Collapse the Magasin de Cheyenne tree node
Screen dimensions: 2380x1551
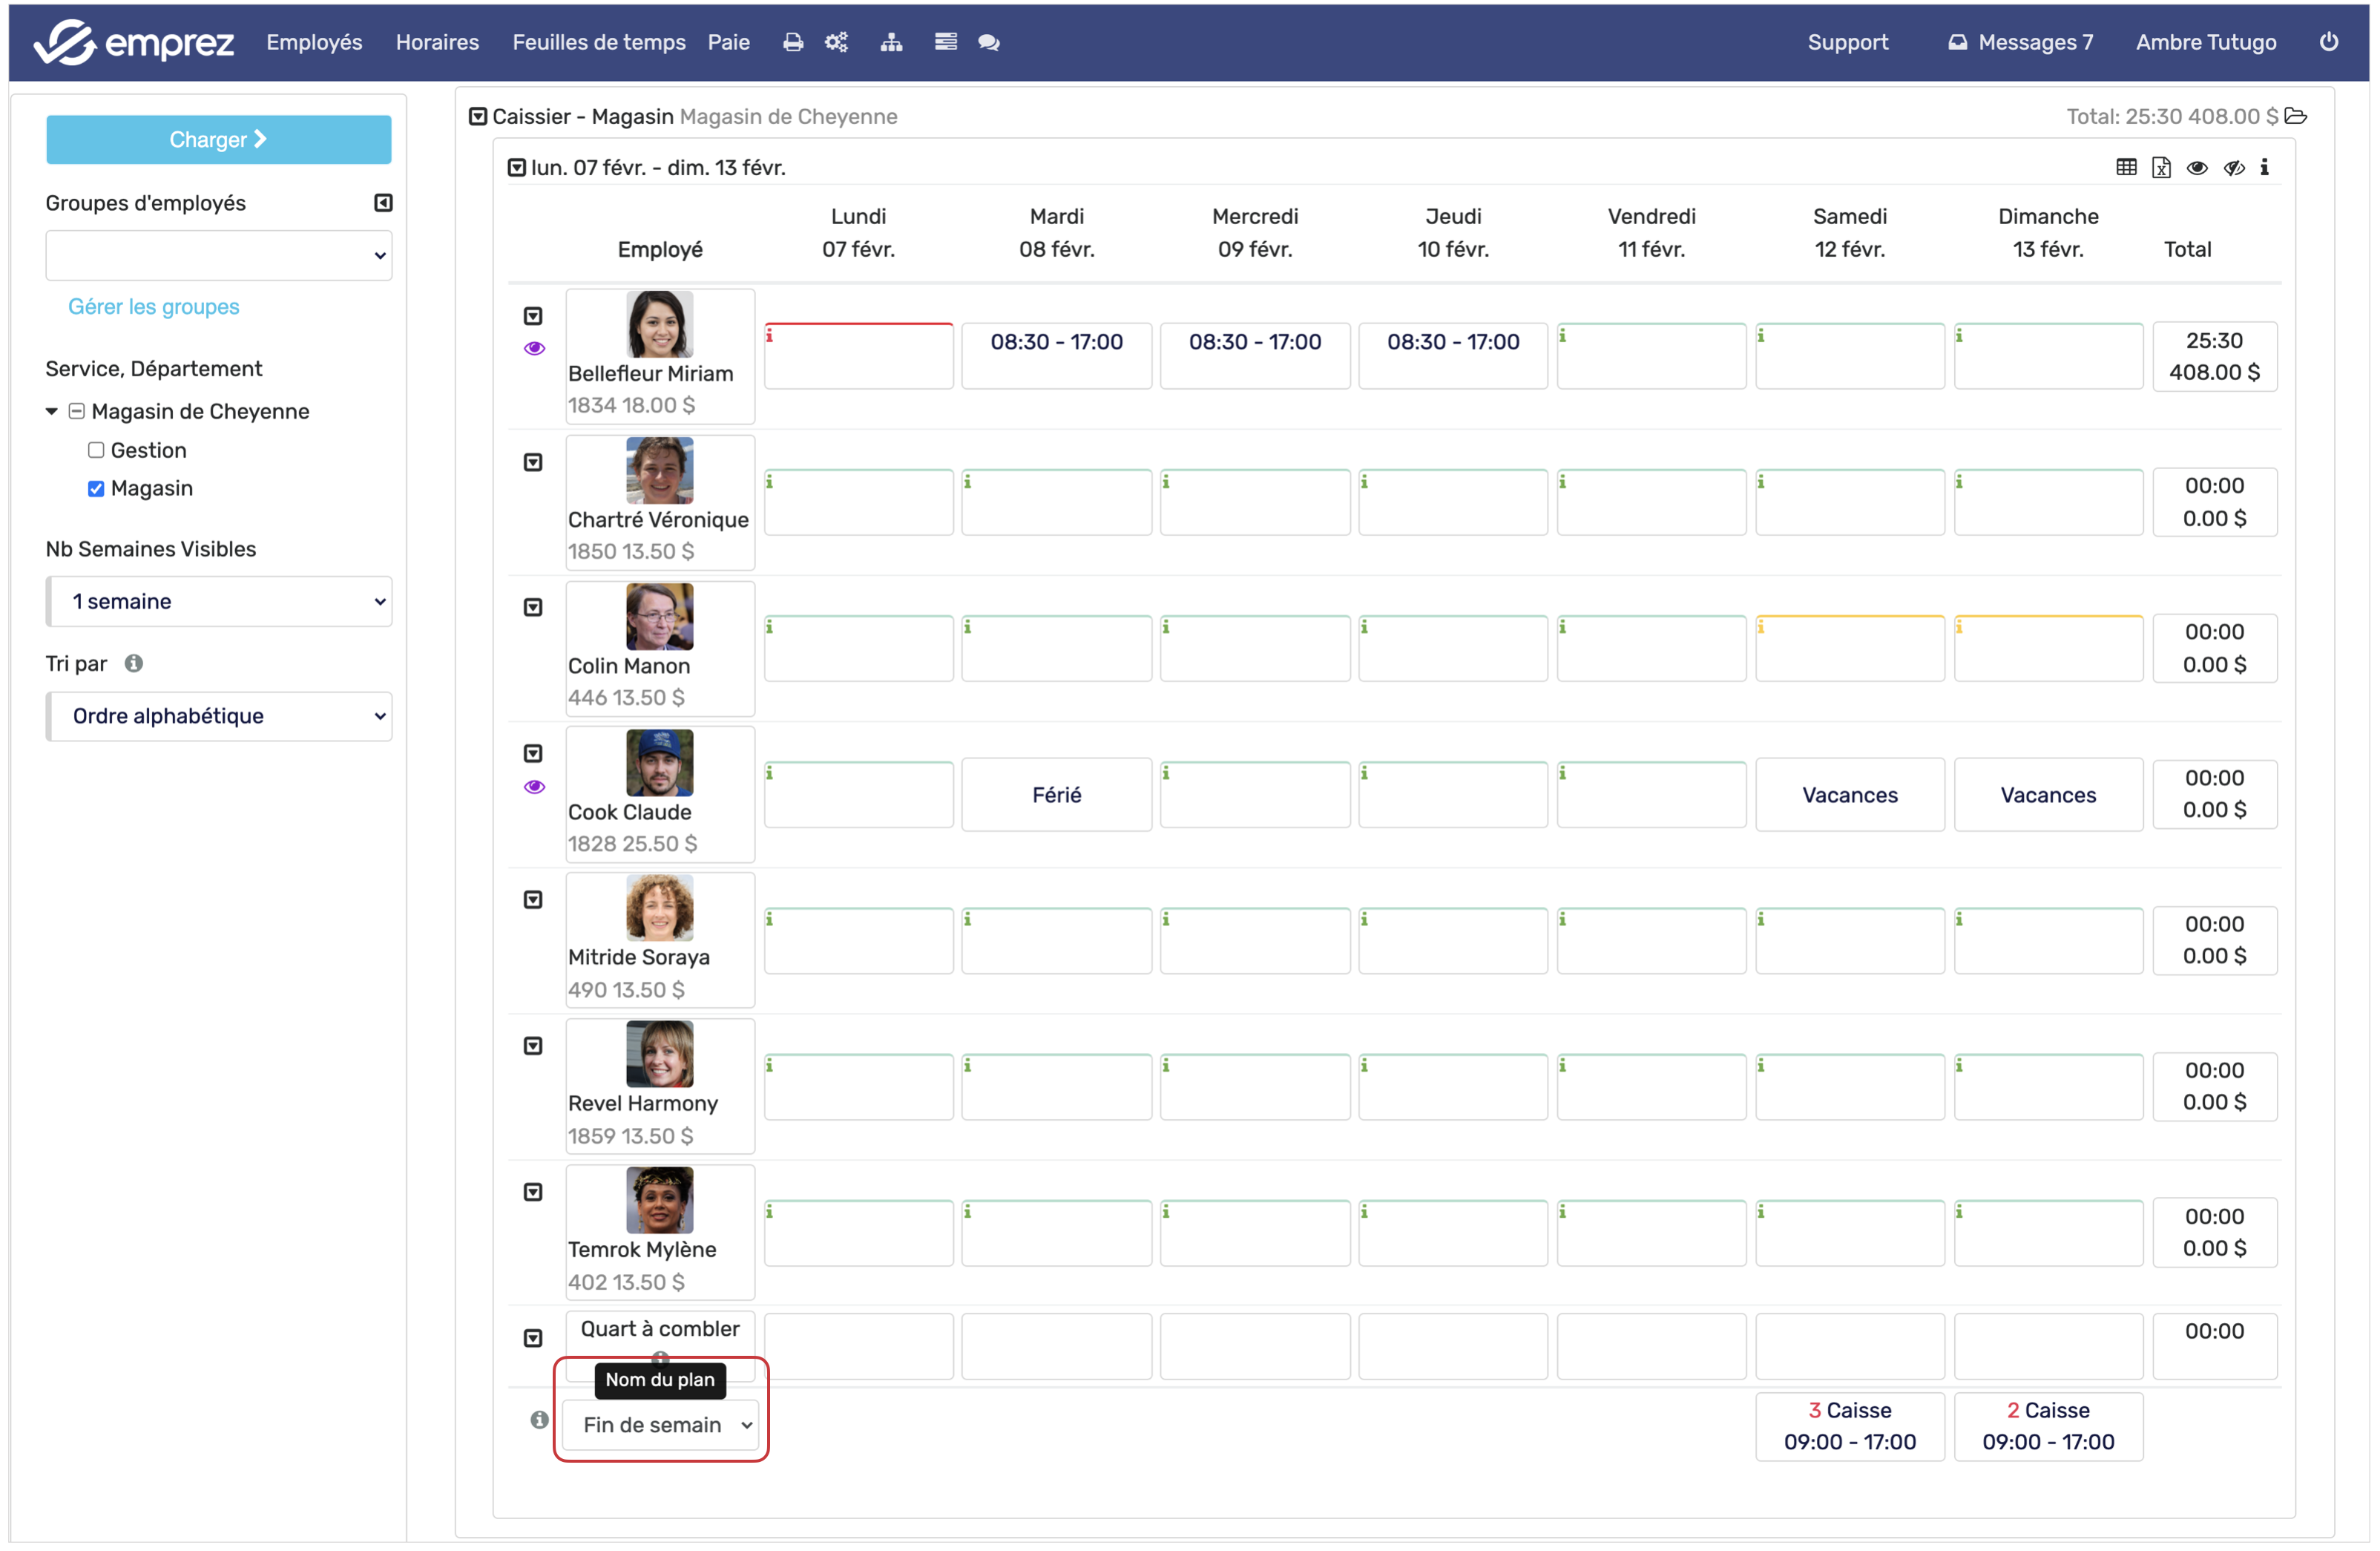click(x=52, y=412)
